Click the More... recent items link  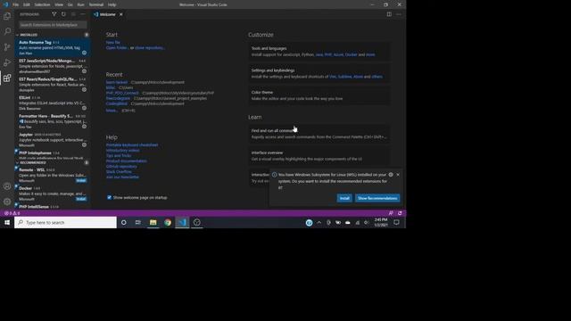(x=112, y=111)
